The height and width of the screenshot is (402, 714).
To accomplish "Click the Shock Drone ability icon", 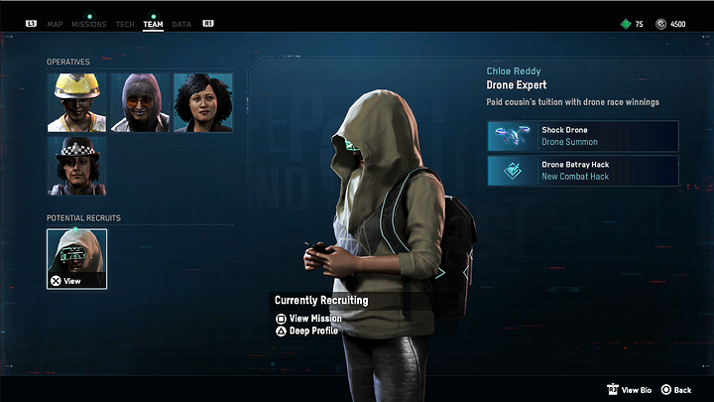I will coord(513,136).
